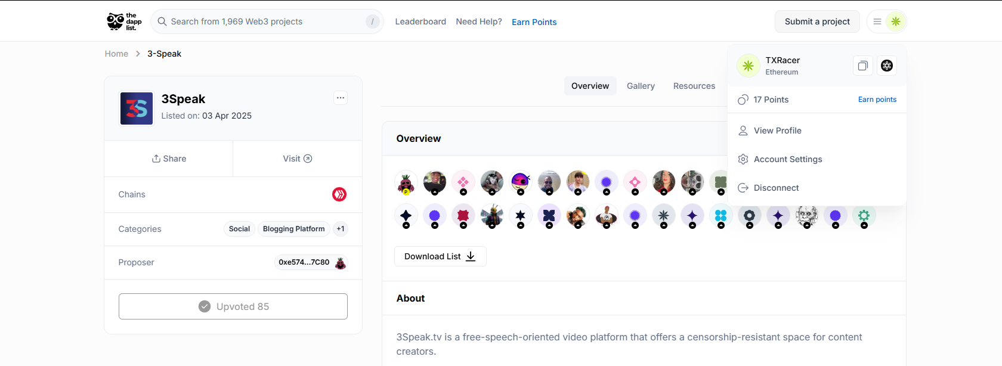The height and width of the screenshot is (366, 1002).
Task: Open the three-dot options menu on 3Speak card
Action: click(x=341, y=98)
